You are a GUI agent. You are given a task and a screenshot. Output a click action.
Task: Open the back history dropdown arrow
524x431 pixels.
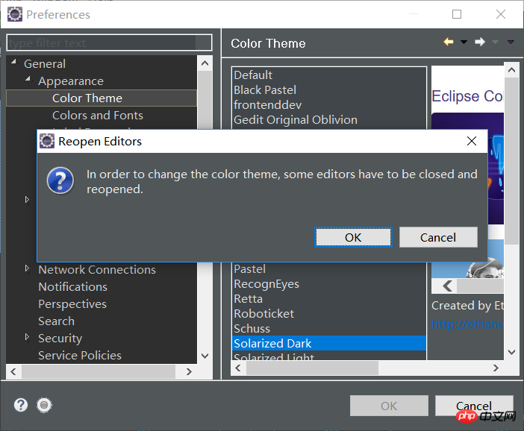point(464,42)
